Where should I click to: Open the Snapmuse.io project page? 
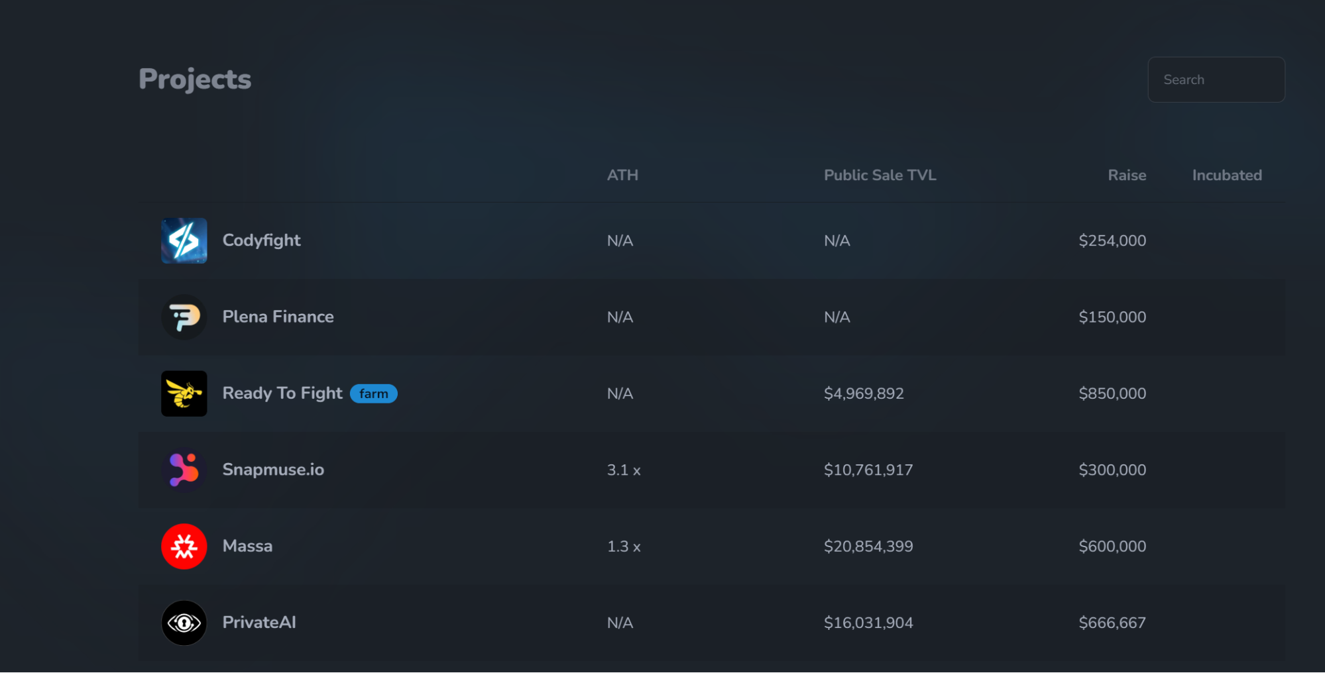coord(273,470)
